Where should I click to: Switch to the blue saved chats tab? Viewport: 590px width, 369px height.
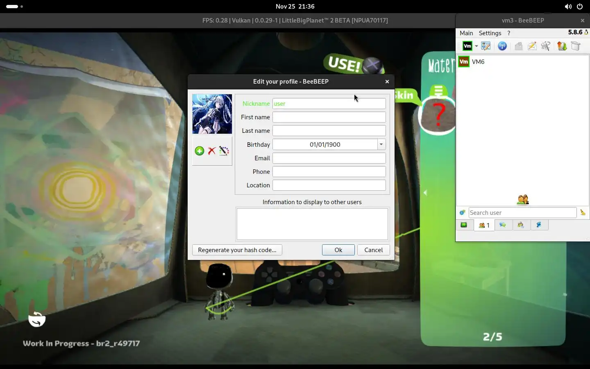(x=539, y=225)
